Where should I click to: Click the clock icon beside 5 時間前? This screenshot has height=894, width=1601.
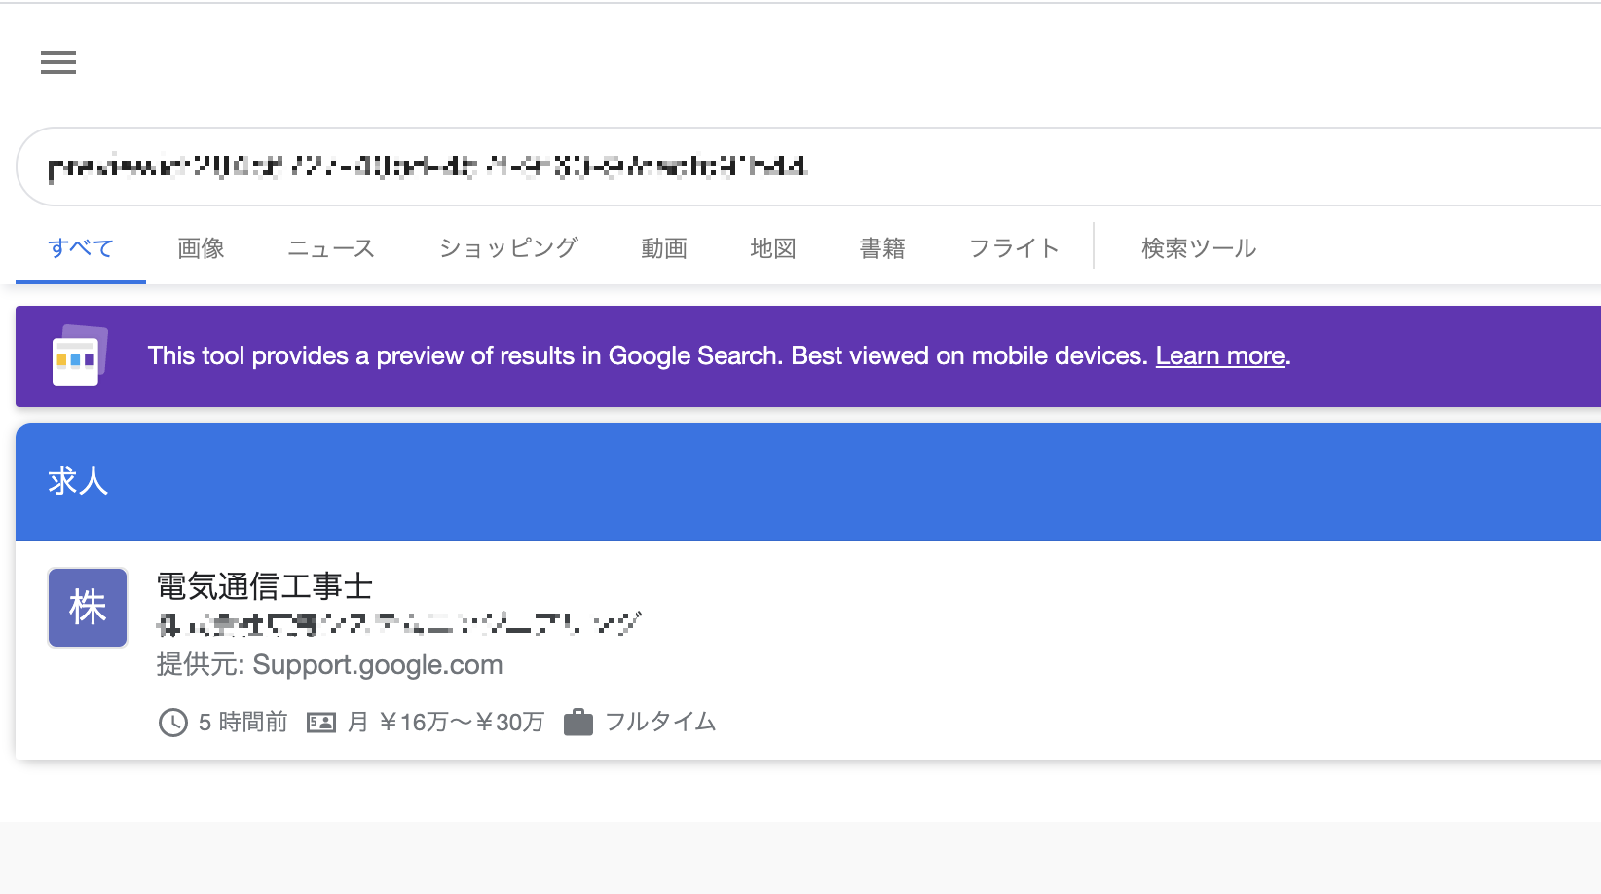coord(173,723)
